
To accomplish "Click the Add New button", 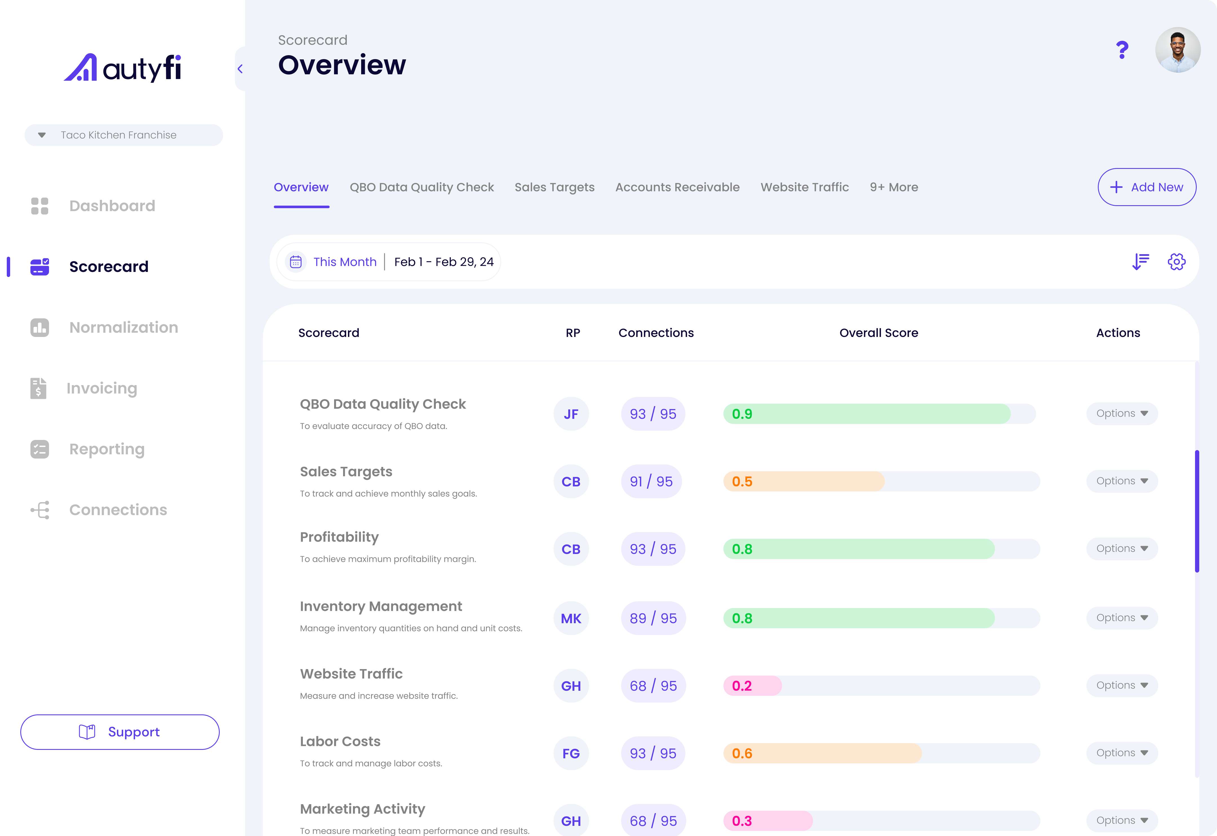I will click(x=1147, y=187).
